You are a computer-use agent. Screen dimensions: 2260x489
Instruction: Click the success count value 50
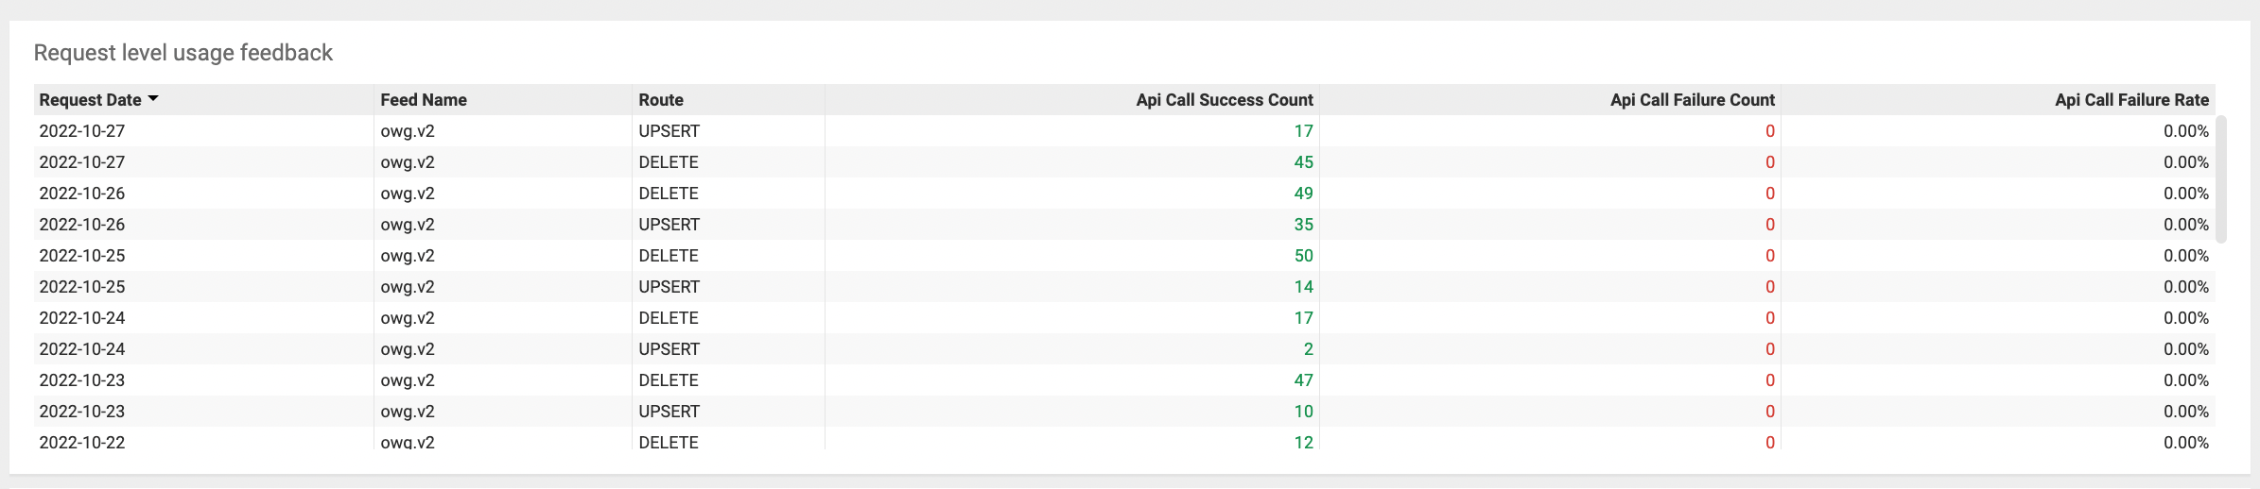point(1303,256)
